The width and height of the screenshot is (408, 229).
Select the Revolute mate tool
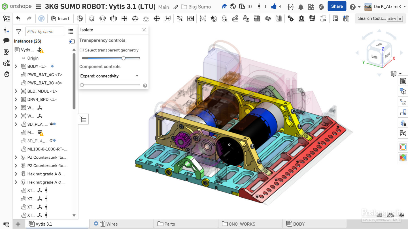[x=103, y=19]
